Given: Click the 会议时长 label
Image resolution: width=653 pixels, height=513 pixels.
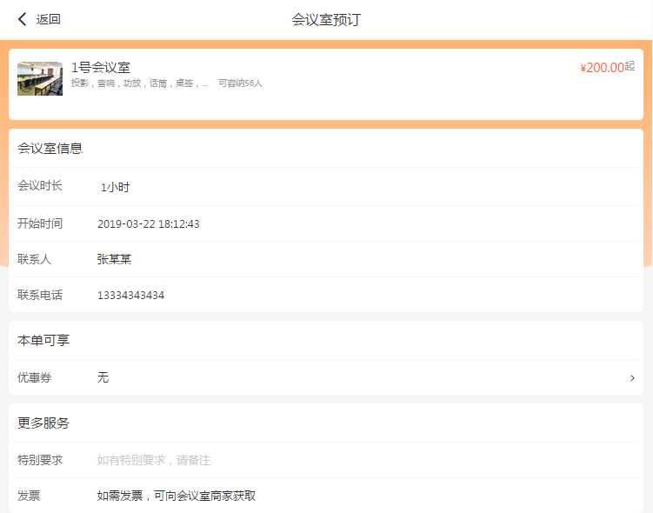Looking at the screenshot, I should click(40, 186).
